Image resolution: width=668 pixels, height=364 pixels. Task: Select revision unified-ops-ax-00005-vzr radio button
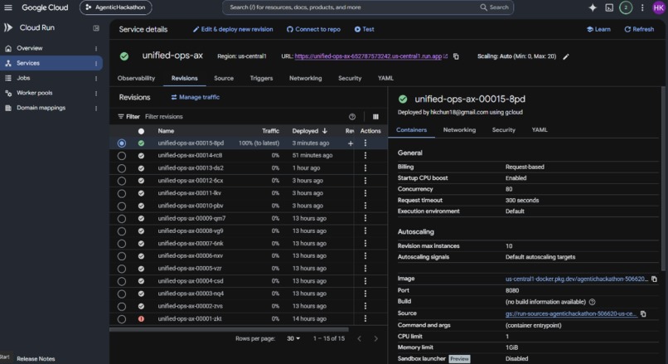pos(121,269)
